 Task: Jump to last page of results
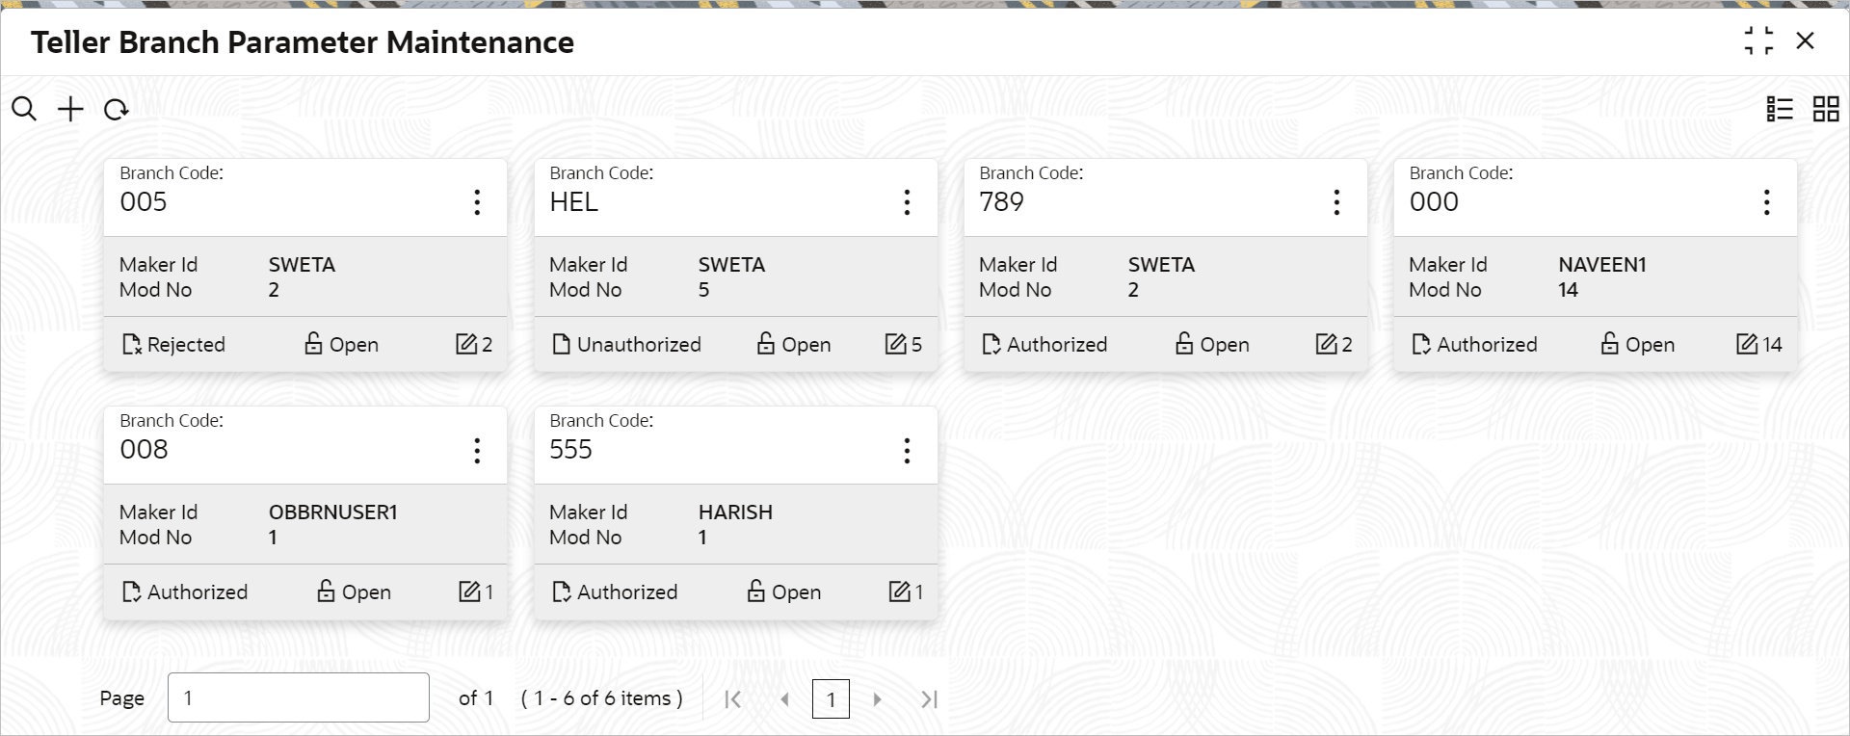[929, 699]
